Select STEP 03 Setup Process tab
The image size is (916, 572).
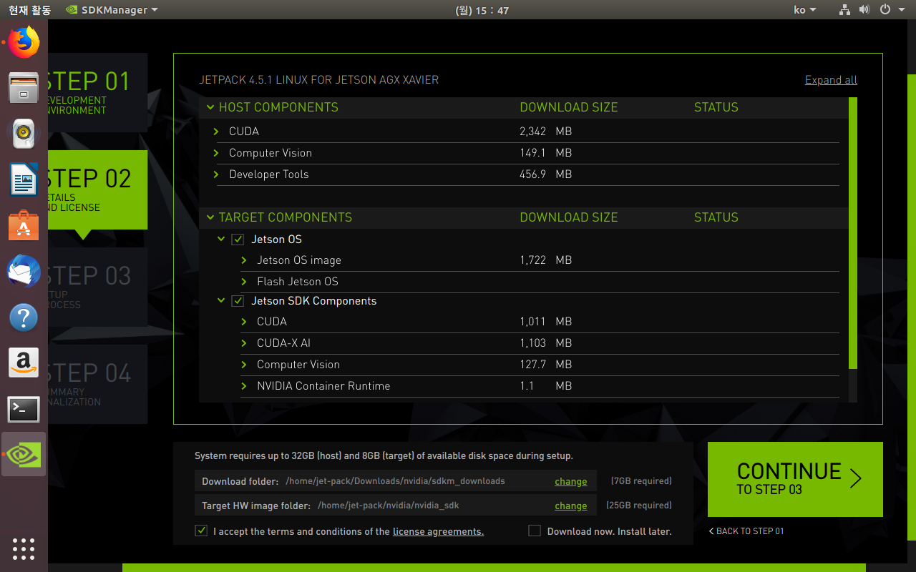coord(97,287)
